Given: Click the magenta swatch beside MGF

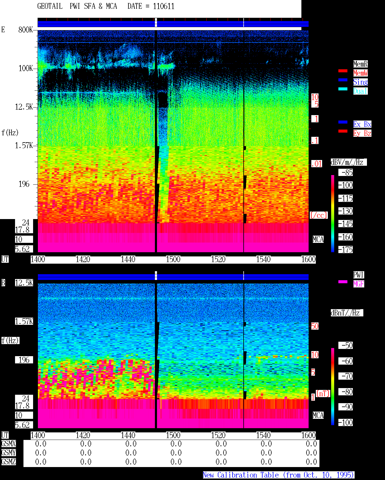Looking at the screenshot, I should click(343, 282).
